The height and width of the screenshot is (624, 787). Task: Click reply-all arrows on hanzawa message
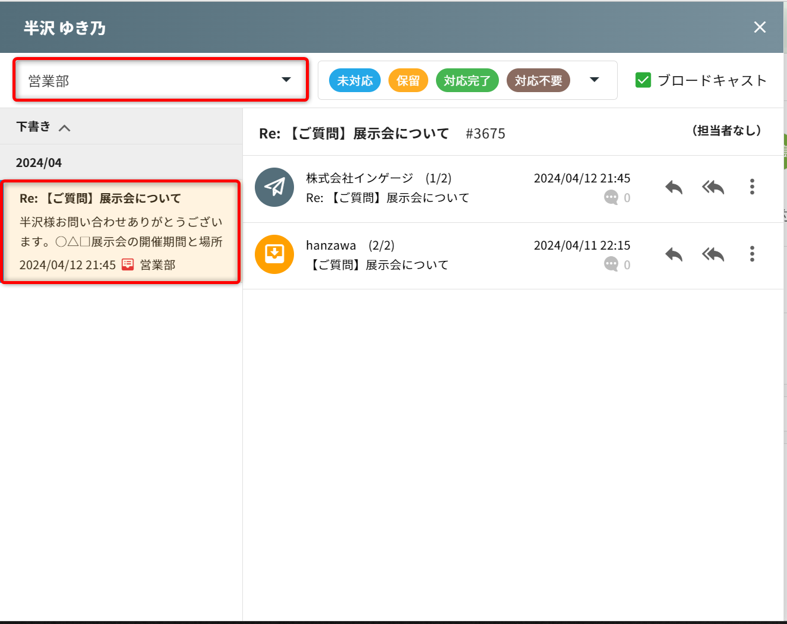point(713,255)
